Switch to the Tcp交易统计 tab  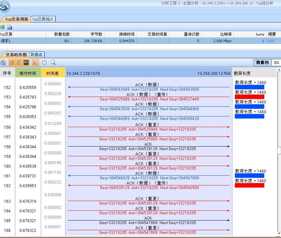click(43, 19)
